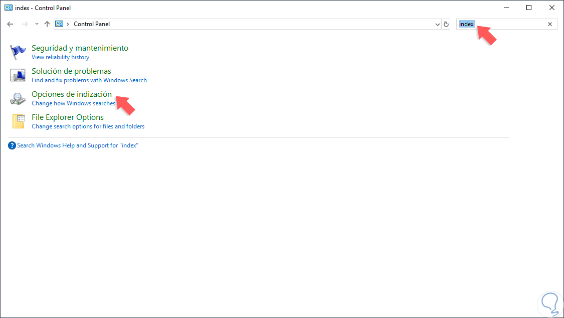Search Windows Help and Support for "index"
Screen dimensions: 564x318
78,145
